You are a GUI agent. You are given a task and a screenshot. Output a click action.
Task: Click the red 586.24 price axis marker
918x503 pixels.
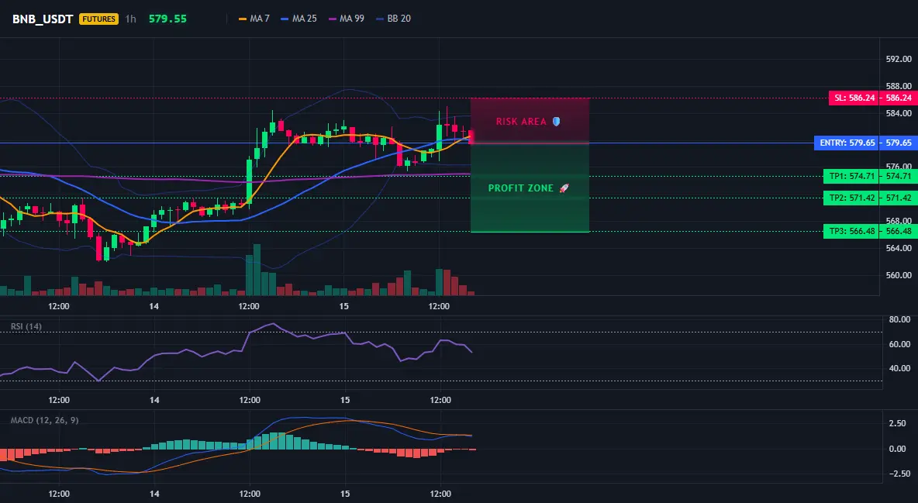click(899, 98)
